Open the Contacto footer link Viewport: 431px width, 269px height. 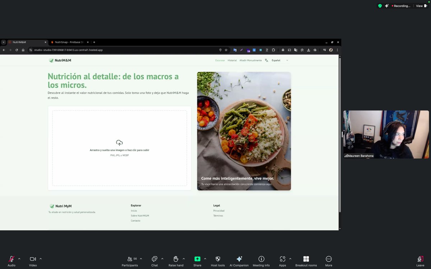point(135,221)
